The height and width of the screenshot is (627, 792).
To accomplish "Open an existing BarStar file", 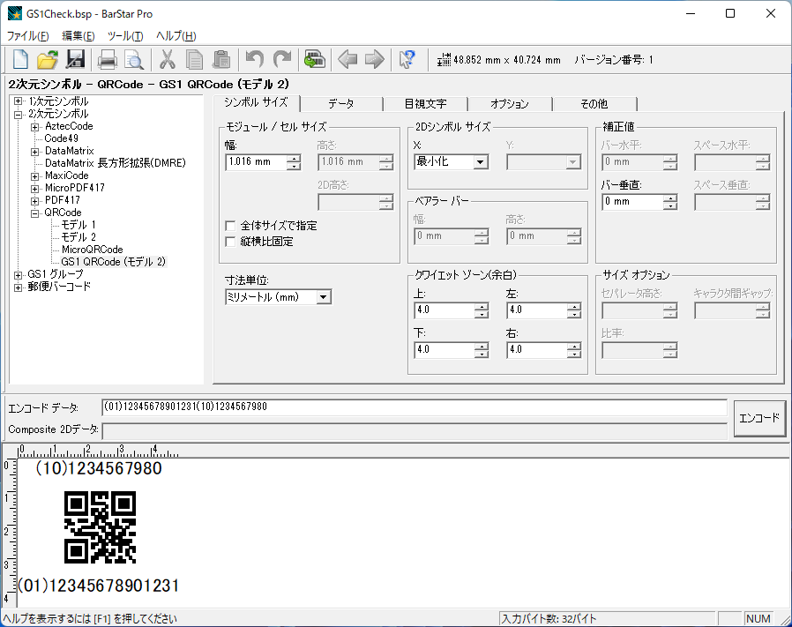I will pos(48,59).
